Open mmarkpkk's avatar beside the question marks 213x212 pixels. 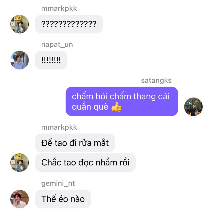point(20,24)
